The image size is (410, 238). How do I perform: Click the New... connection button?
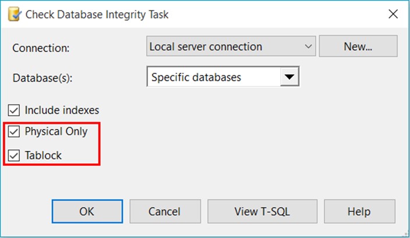point(358,47)
